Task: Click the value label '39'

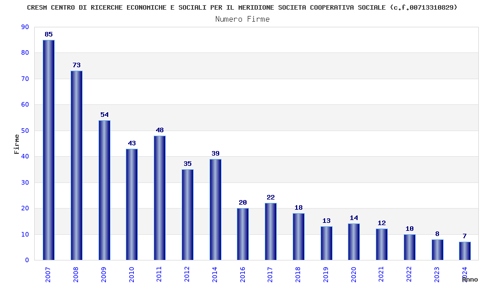Action: point(215,153)
